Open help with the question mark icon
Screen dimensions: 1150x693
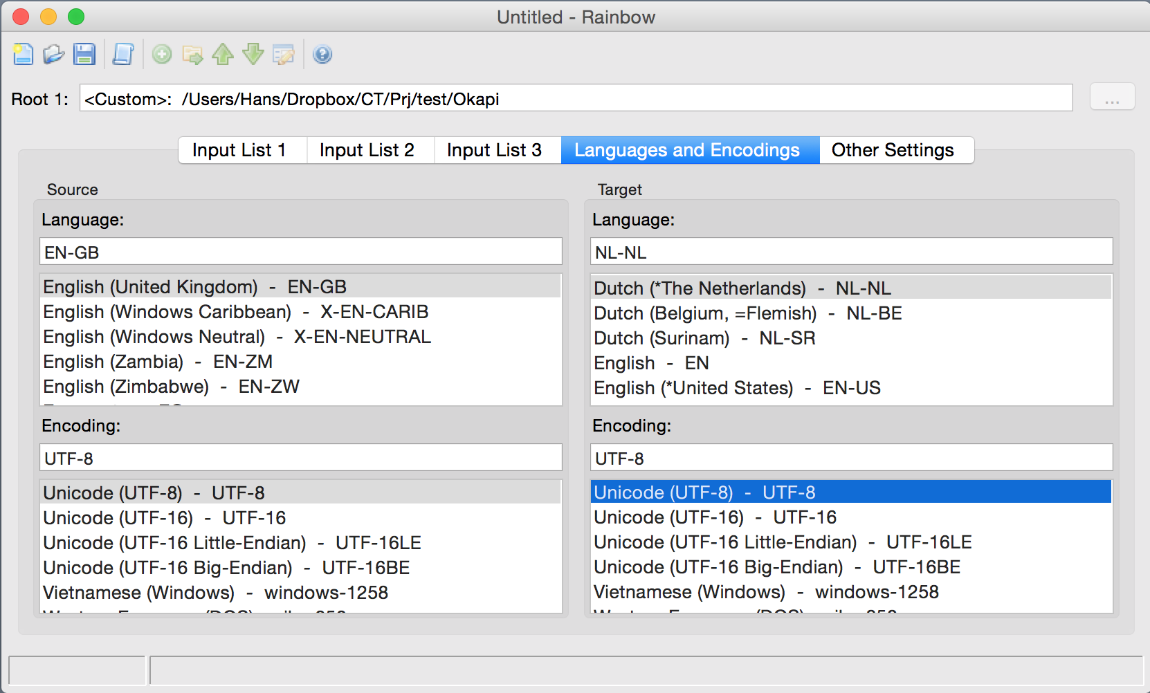pyautogui.click(x=322, y=54)
